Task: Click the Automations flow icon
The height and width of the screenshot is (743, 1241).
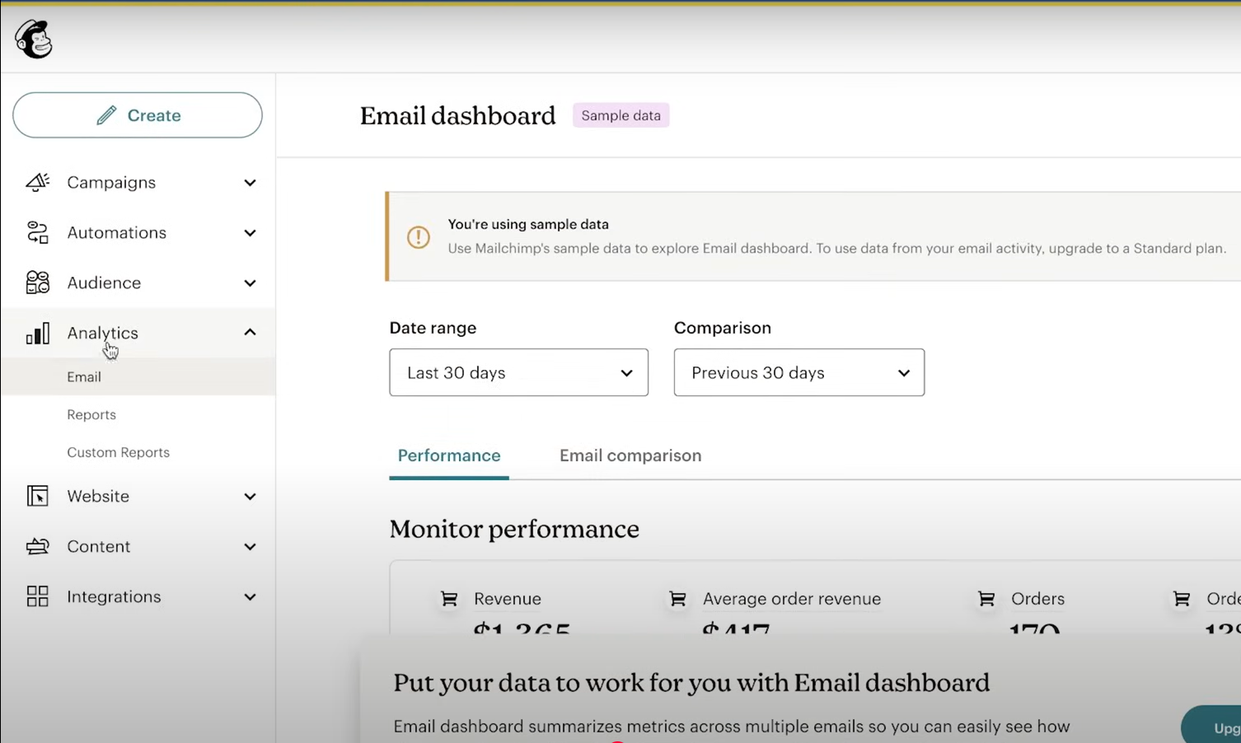Action: 37,232
